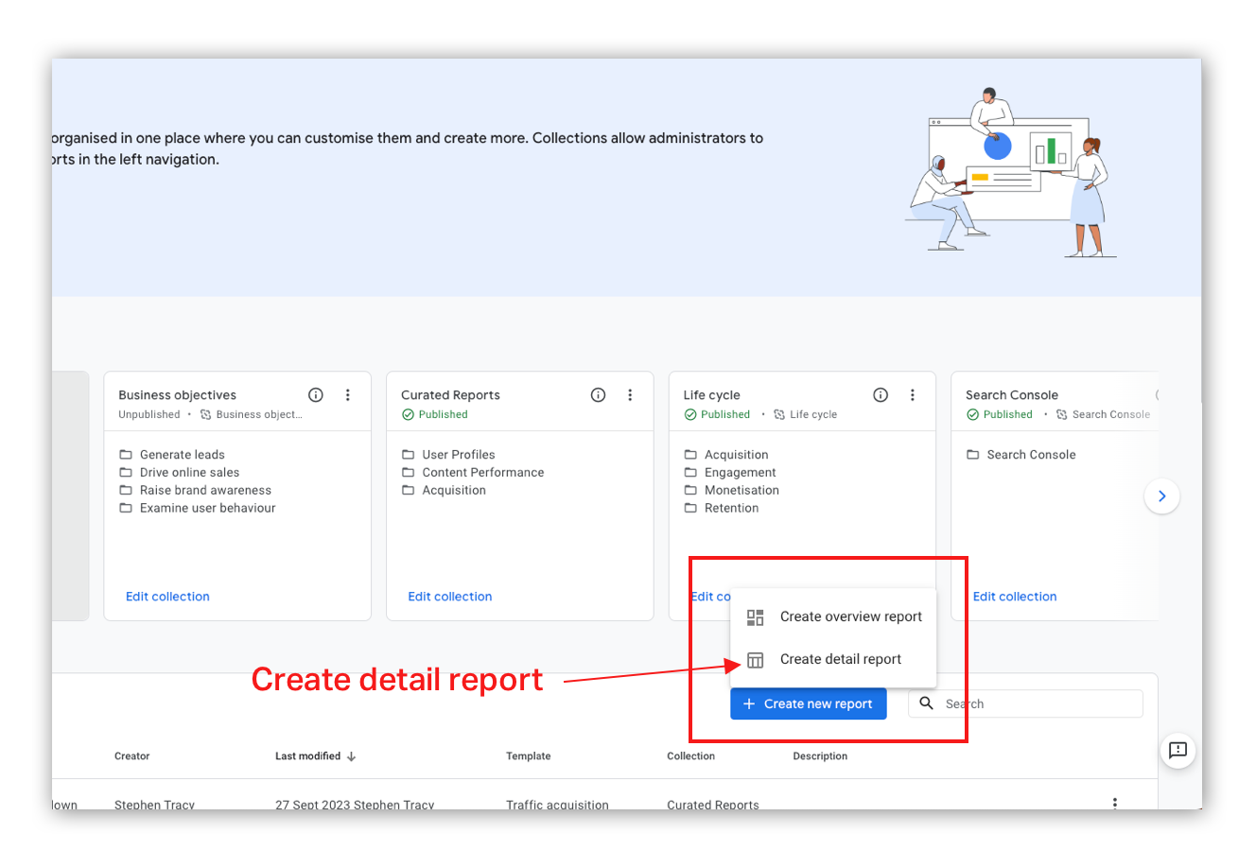This screenshot has height=868, width=1256.
Task: Select Create overview report from the menu
Action: (x=850, y=616)
